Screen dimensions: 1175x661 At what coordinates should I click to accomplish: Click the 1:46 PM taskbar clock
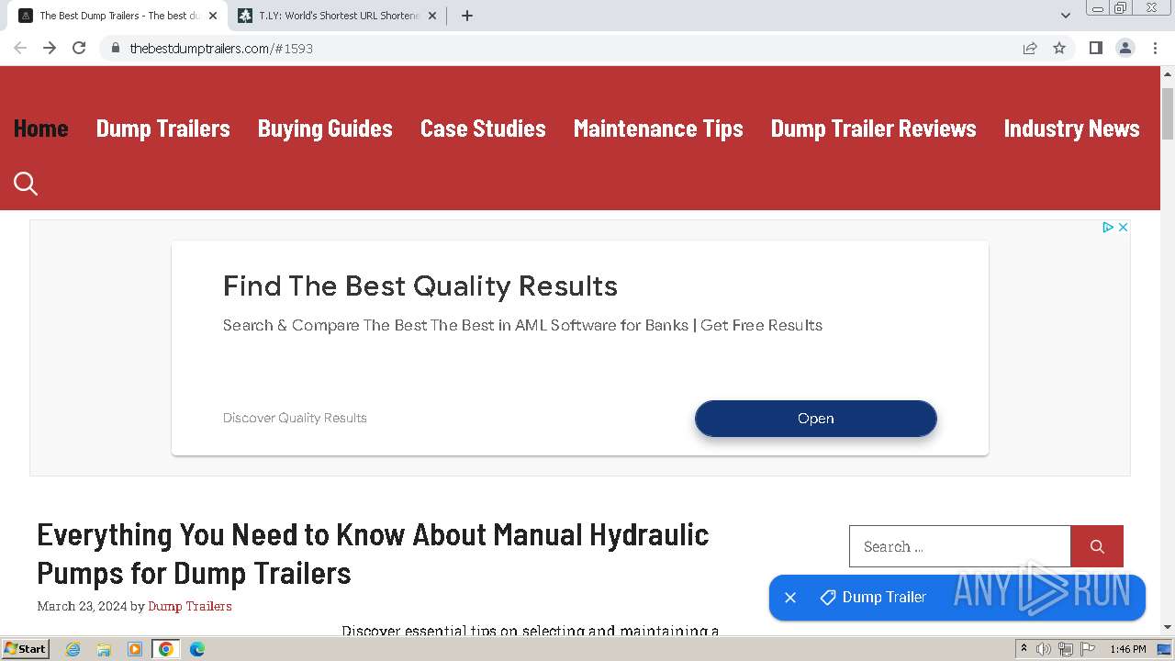coord(1127,649)
